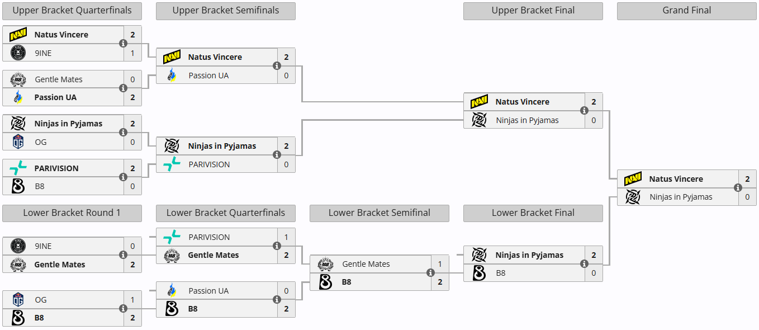
Task: Show match info for Gentle Mates vs B8 semifinal
Action: click(430, 273)
